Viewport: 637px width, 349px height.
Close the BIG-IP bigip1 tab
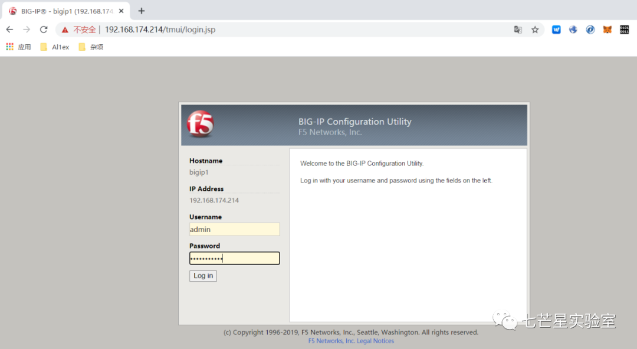[x=121, y=11]
